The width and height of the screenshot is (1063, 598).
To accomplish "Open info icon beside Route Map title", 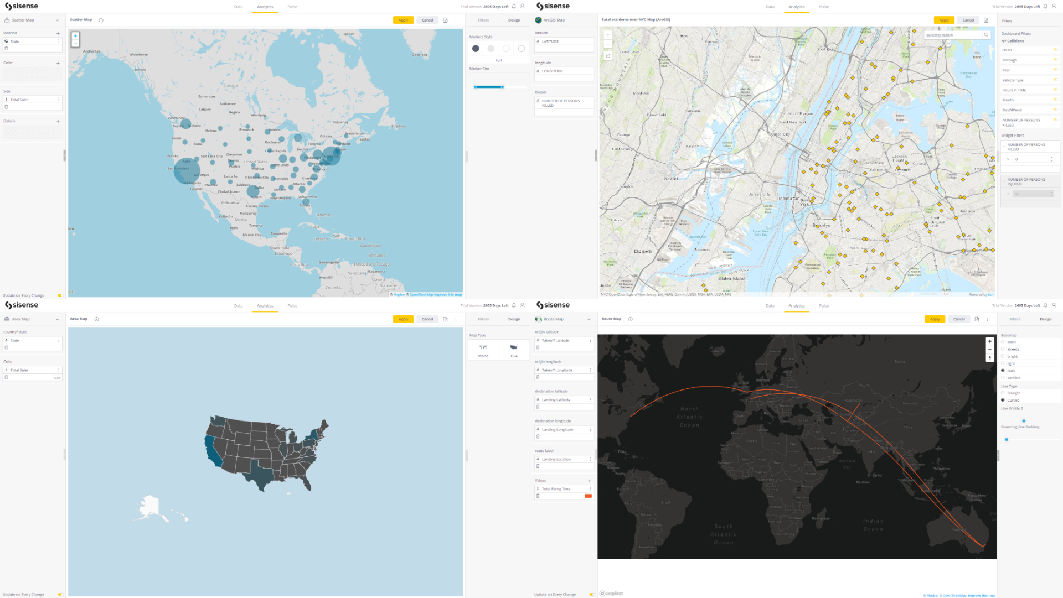I will click(x=630, y=319).
